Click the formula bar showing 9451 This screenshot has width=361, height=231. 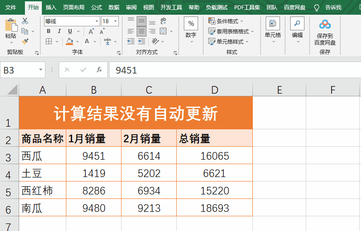click(235, 70)
